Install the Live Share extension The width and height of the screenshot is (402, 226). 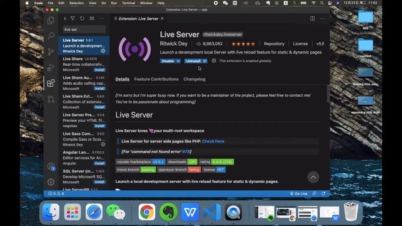click(x=99, y=70)
